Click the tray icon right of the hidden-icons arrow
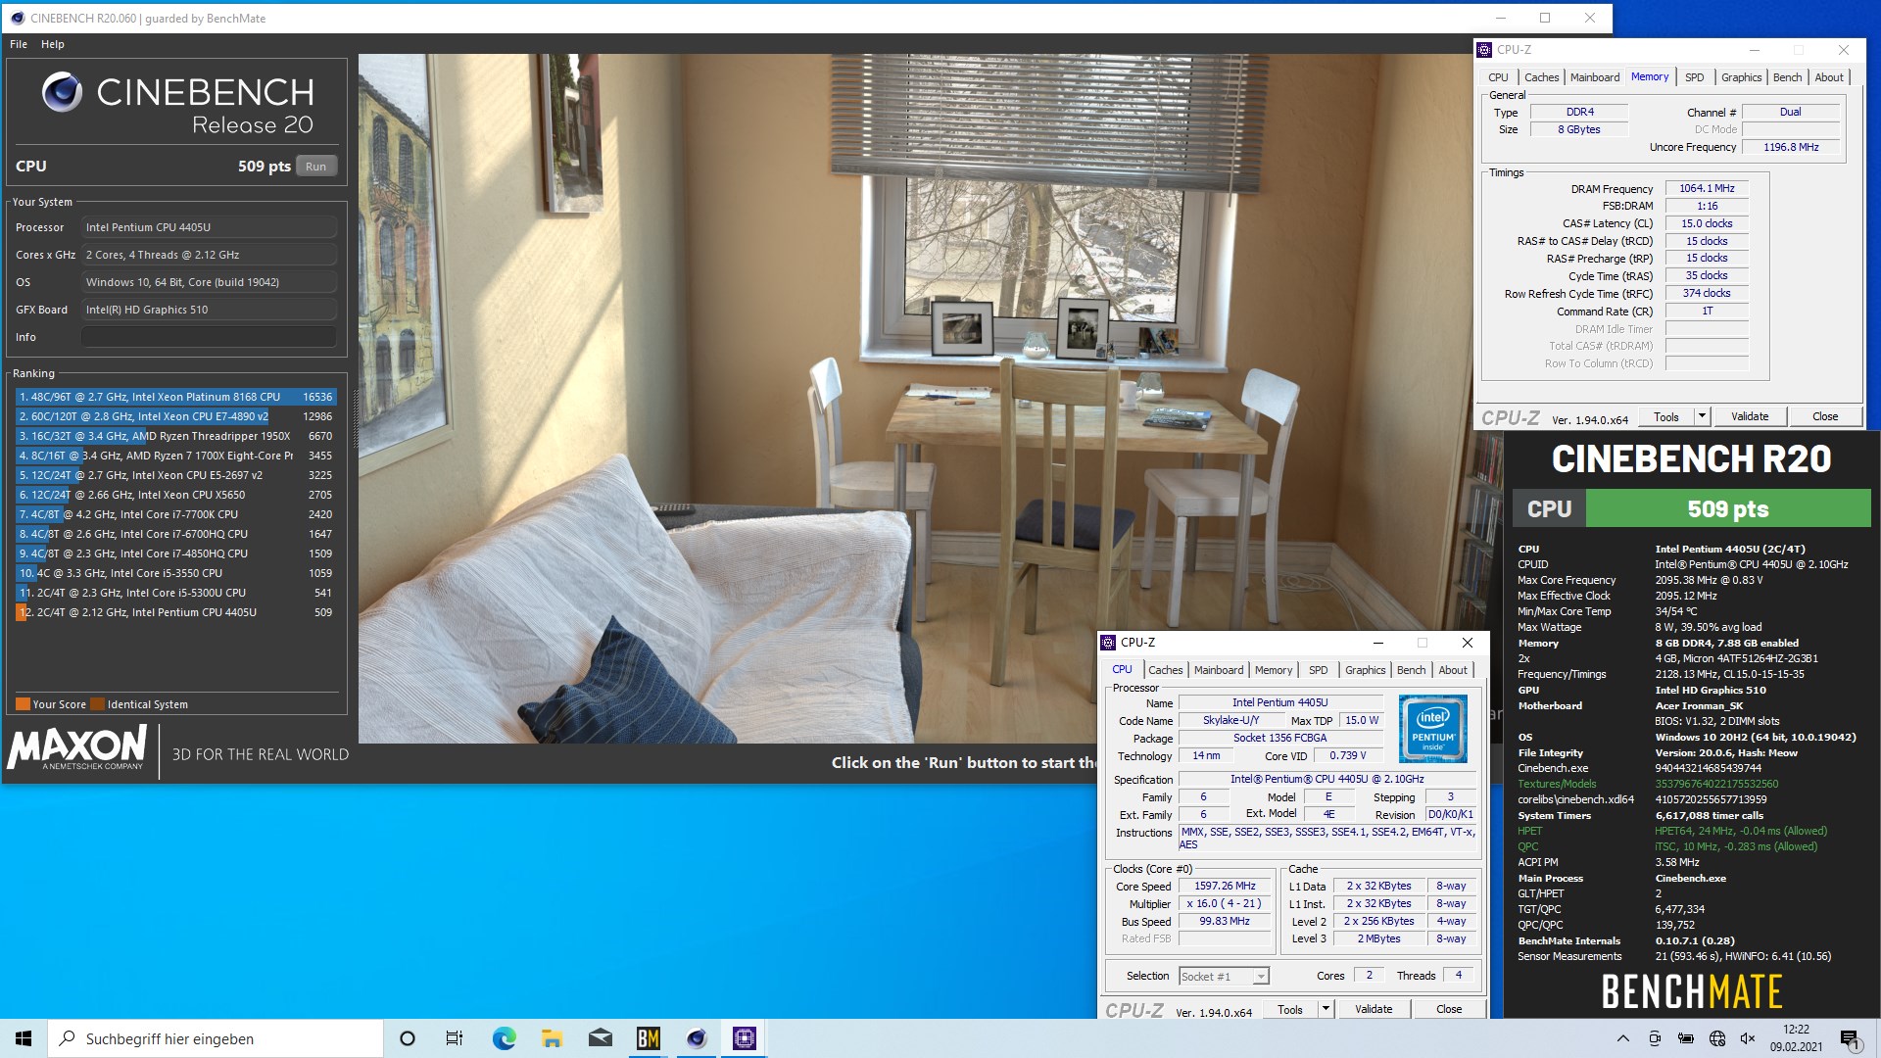This screenshot has width=1881, height=1058. tap(1655, 1038)
